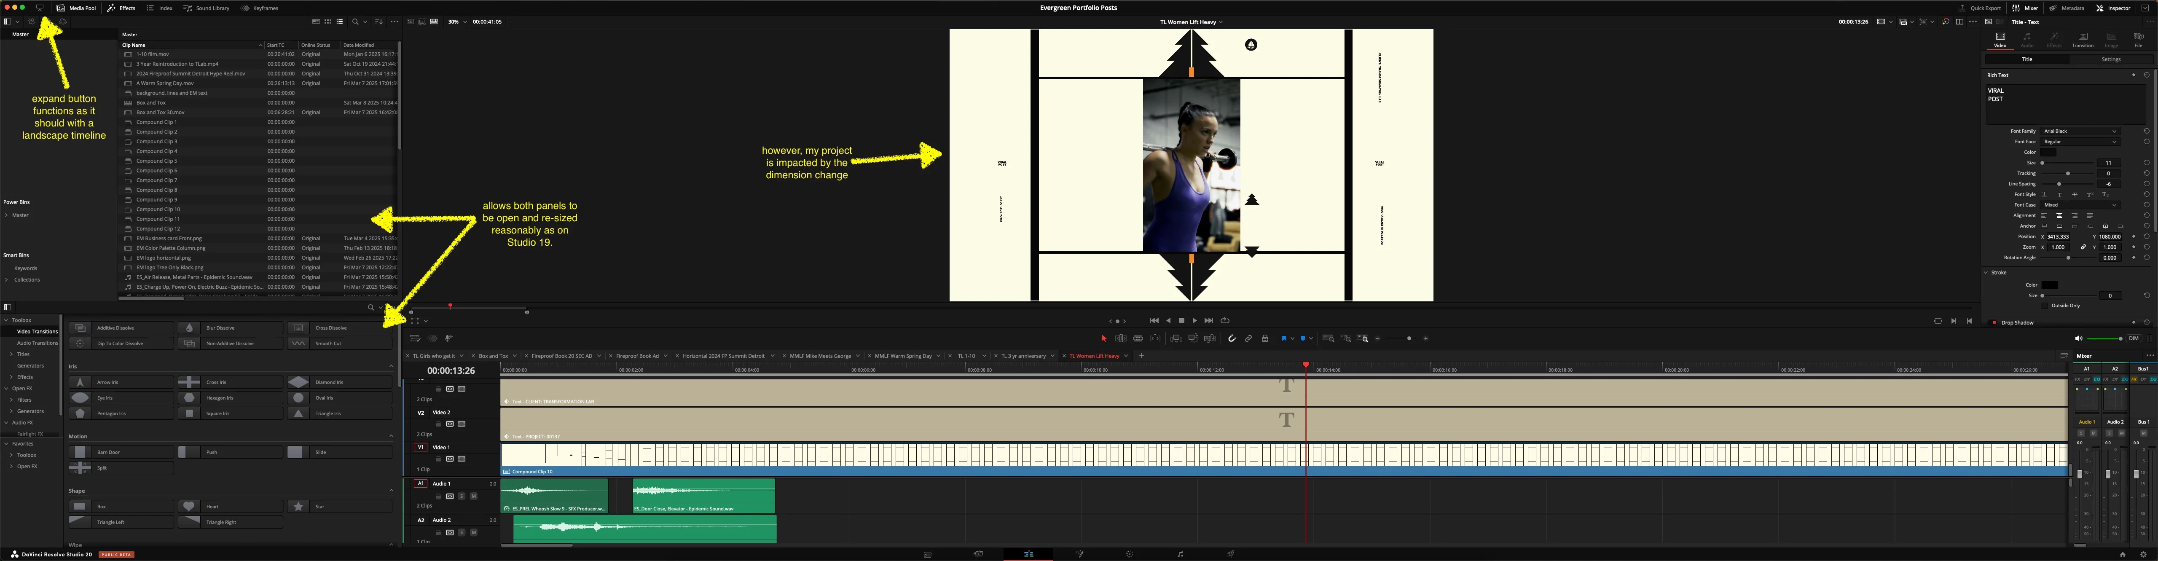Select Blur Dissolve transition
2158x561 pixels.
pyautogui.click(x=231, y=327)
